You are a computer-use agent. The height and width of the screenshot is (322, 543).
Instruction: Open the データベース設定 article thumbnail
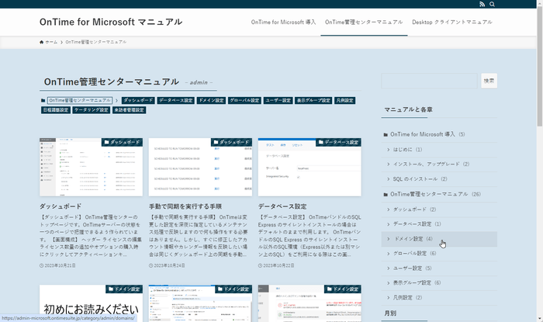310,168
